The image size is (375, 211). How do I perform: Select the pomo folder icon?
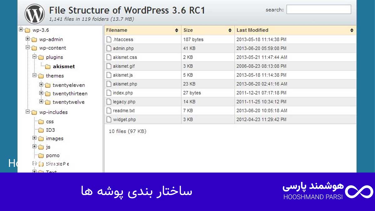tap(41, 155)
